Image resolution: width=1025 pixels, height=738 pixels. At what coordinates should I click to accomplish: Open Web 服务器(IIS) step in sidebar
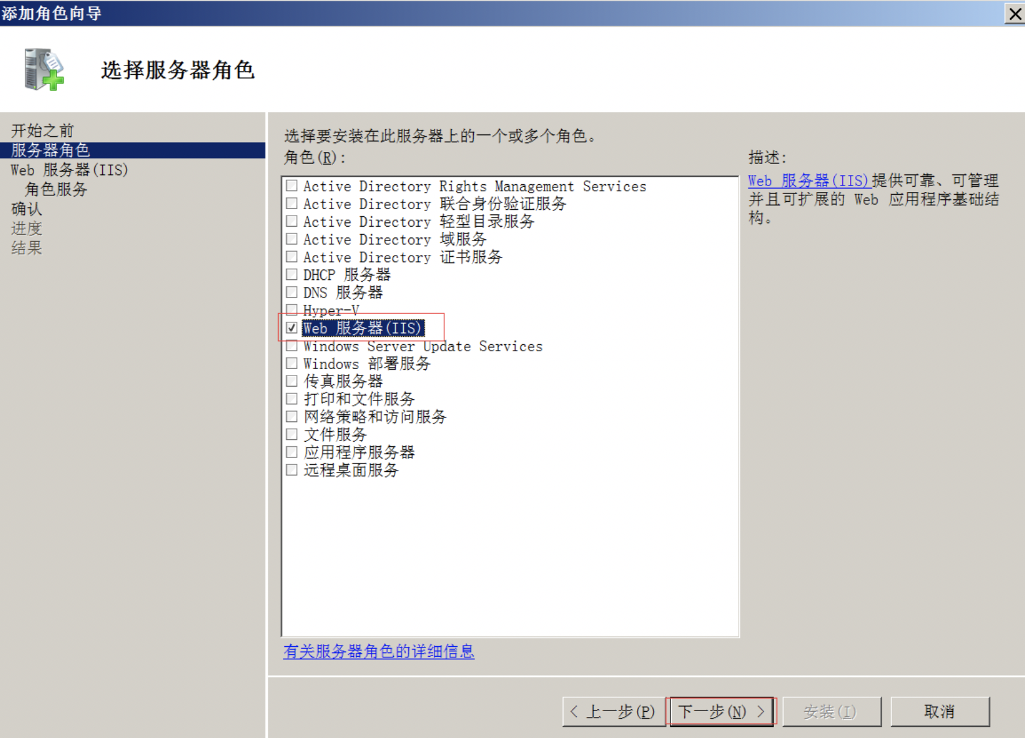[69, 170]
